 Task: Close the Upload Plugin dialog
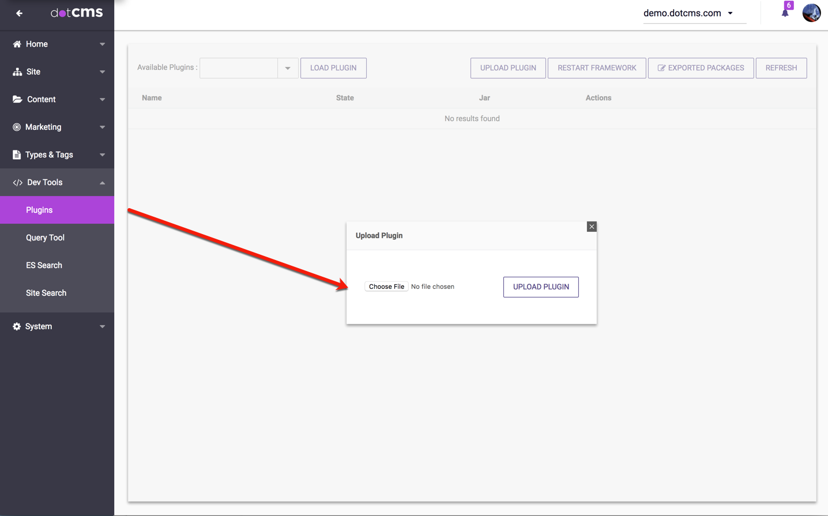pos(592,227)
